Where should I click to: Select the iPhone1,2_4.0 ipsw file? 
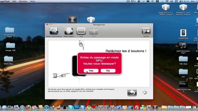point(183,10)
